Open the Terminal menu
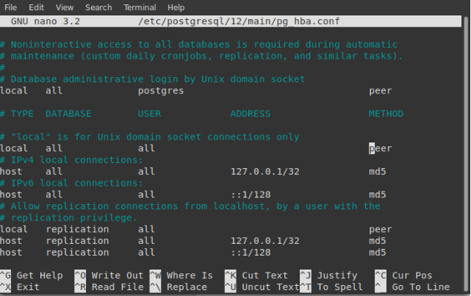This screenshot has height=296, width=471. click(140, 7)
